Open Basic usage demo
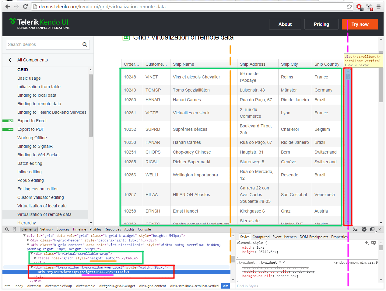Viewport: 386px width, 291px height. (x=29, y=78)
